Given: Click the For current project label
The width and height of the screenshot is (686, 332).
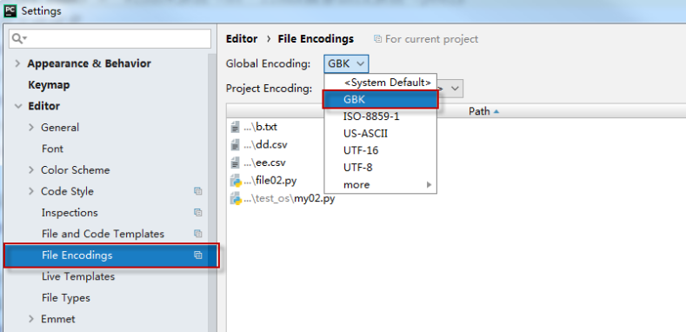Looking at the screenshot, I should pyautogui.click(x=431, y=39).
